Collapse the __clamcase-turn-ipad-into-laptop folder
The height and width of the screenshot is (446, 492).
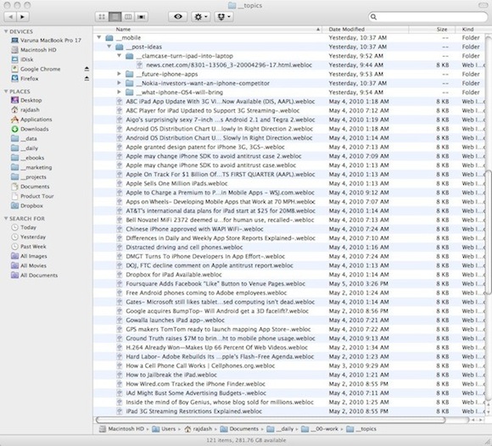(x=119, y=56)
